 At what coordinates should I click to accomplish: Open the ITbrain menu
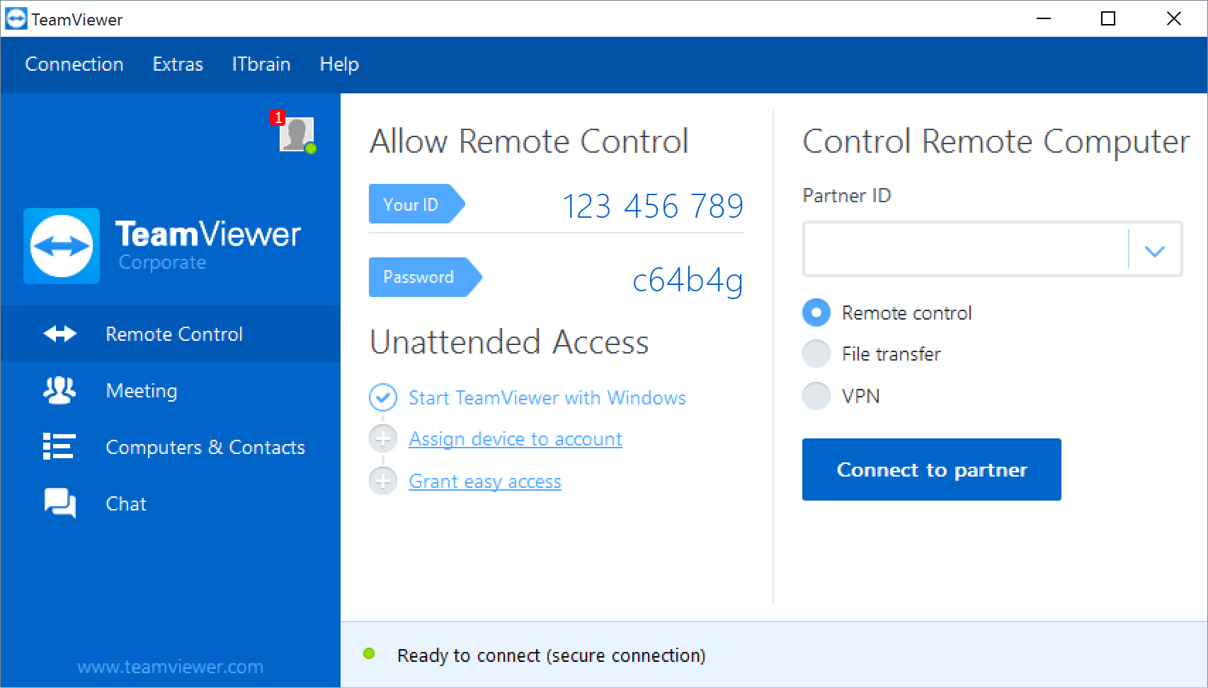pos(261,64)
